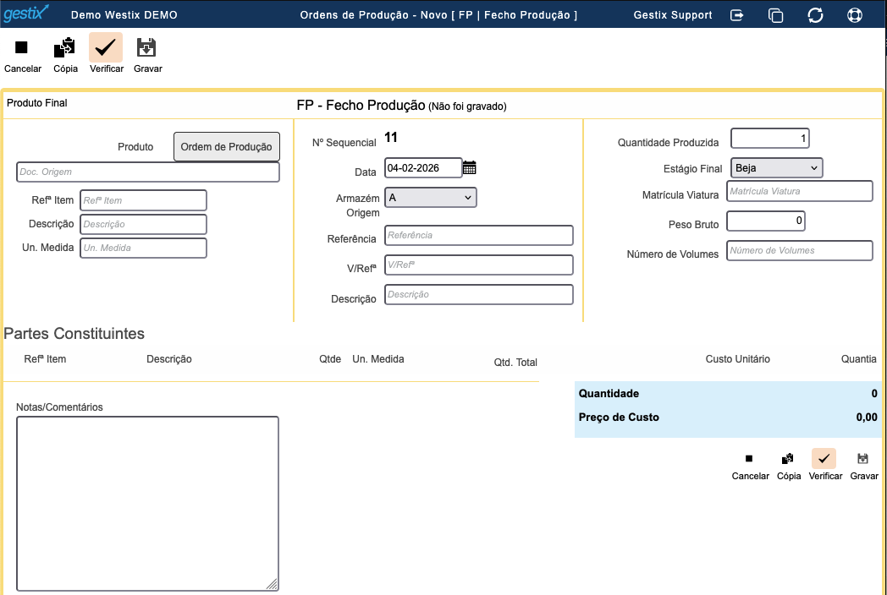Image resolution: width=887 pixels, height=595 pixels.
Task: Click the Gestix logo link
Action: point(26,14)
